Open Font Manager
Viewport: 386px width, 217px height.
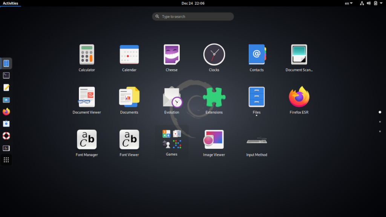pos(87,139)
